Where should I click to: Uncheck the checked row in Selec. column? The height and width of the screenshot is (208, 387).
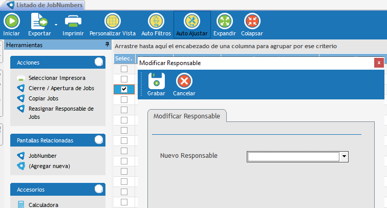click(x=124, y=89)
